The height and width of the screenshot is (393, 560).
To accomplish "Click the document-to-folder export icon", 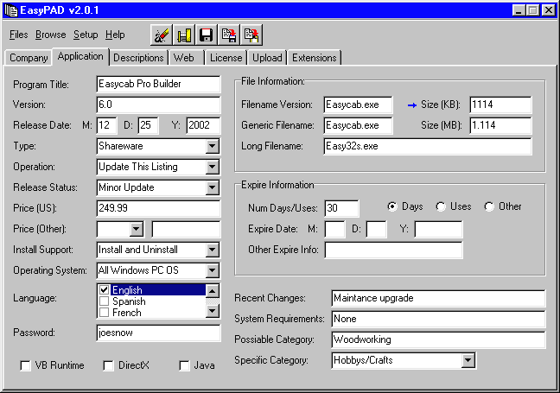I will tap(251, 35).
